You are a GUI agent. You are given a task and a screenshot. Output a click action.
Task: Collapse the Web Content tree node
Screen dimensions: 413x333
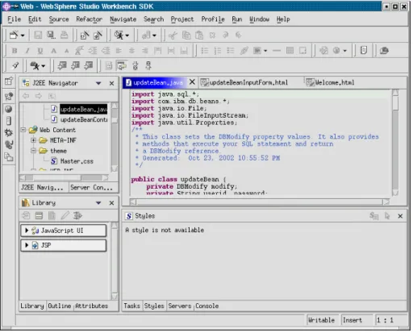click(x=23, y=130)
